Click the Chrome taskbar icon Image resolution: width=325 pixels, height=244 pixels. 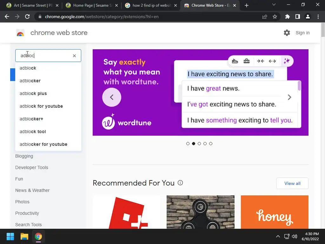click(x=38, y=236)
